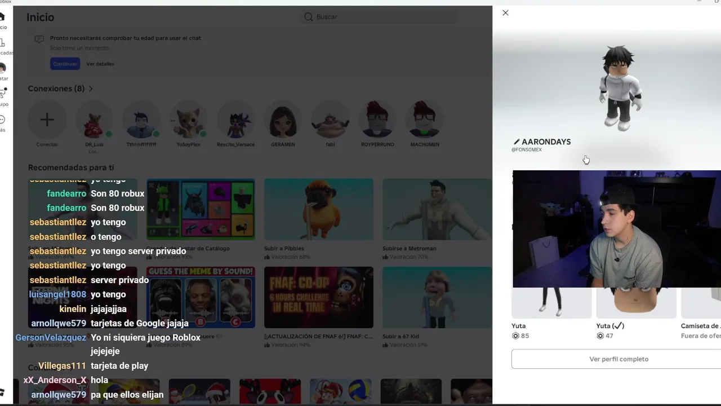Open DR_Luis connection avatar
This screenshot has height=406, width=721.
coord(94,120)
